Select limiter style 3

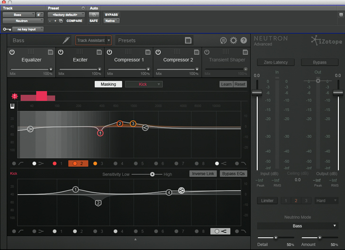pyautogui.click(x=306, y=201)
